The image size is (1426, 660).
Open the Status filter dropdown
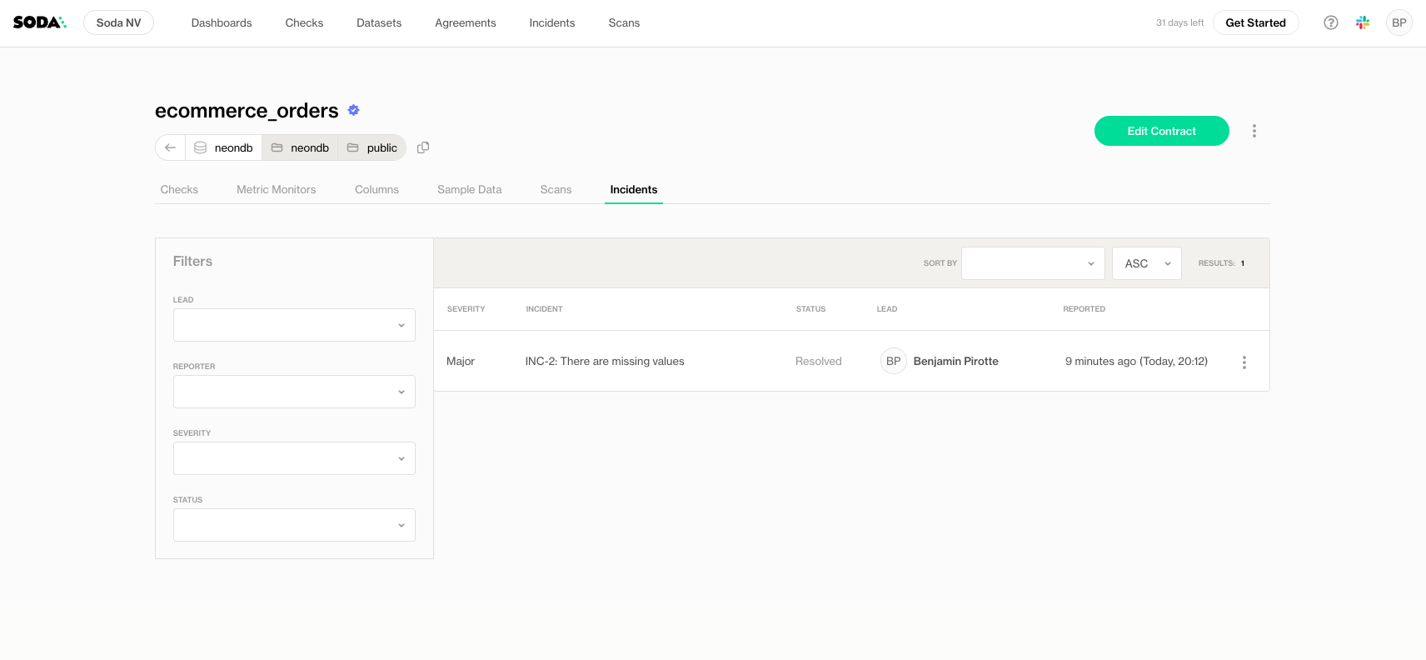[x=294, y=525]
